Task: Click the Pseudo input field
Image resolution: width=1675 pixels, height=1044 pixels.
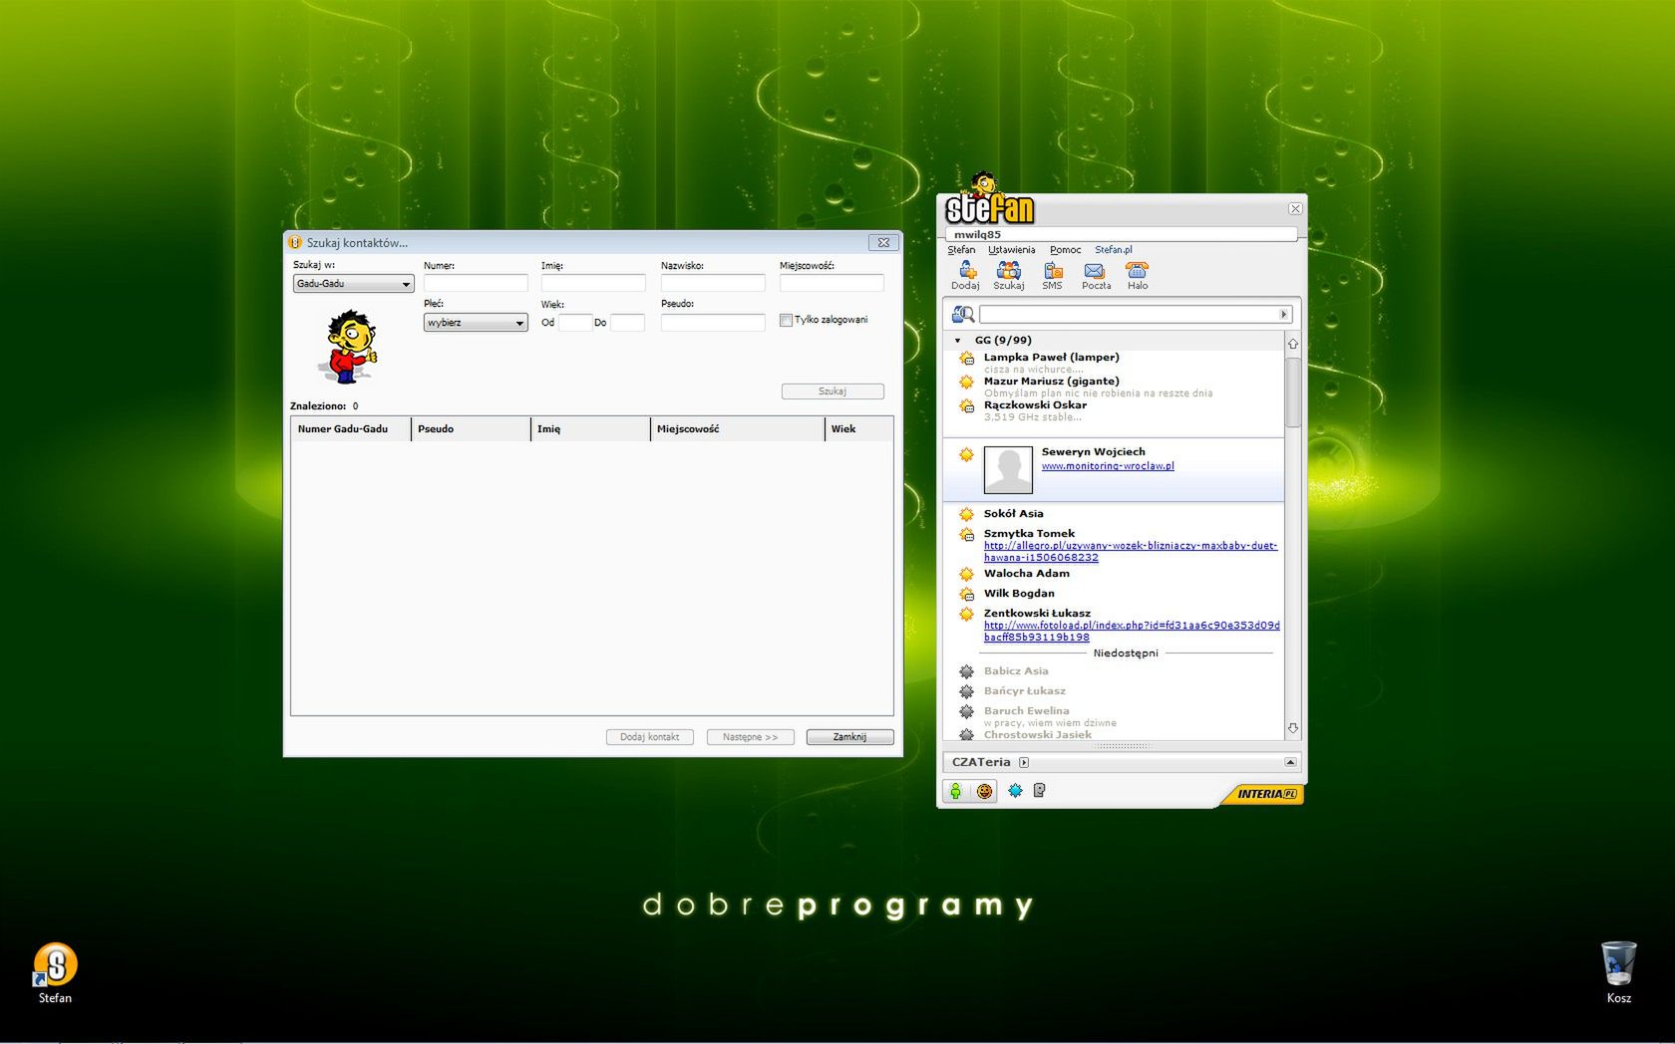Action: [x=713, y=323]
